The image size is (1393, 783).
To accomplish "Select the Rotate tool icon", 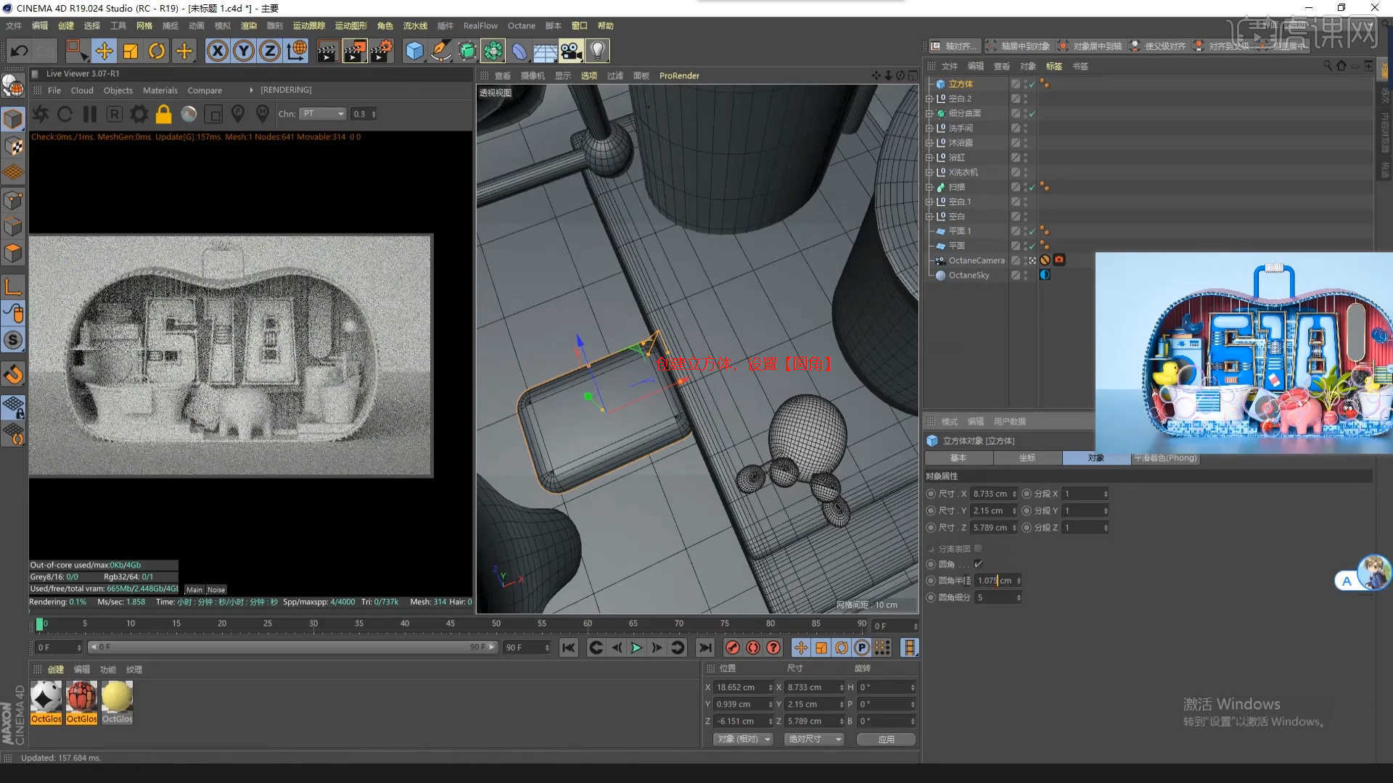I will (x=157, y=51).
